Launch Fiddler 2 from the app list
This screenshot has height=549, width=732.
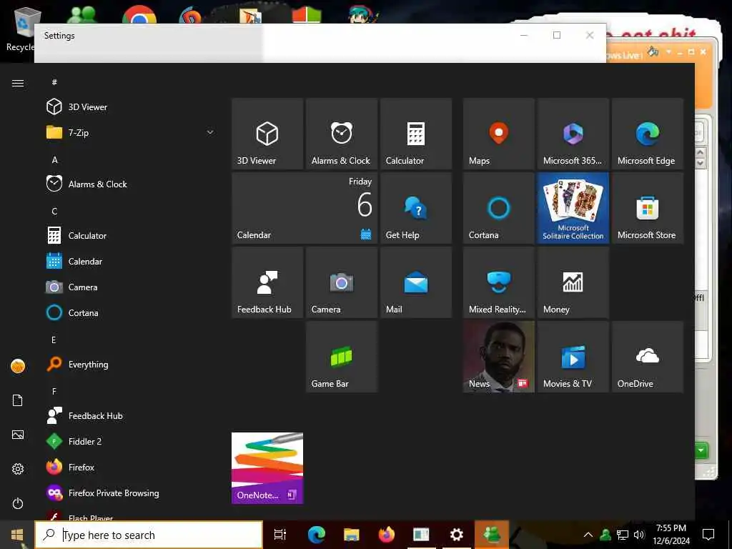click(x=131, y=441)
